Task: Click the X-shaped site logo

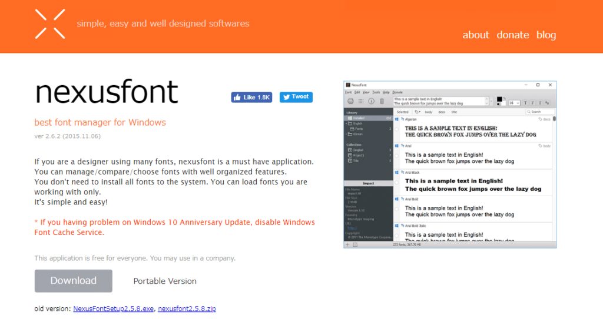Action: [50, 24]
